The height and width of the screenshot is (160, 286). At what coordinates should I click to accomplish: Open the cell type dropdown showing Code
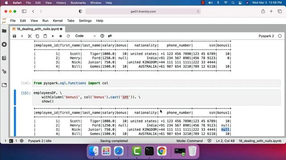[x=85, y=36]
